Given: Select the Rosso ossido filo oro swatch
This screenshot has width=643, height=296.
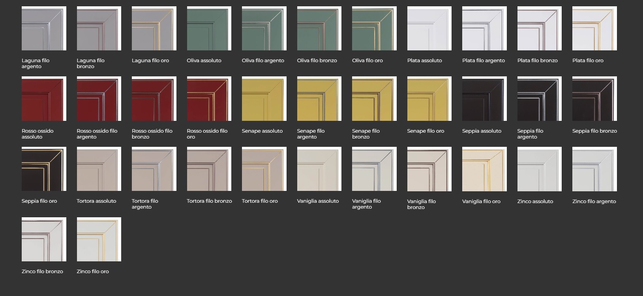Looking at the screenshot, I should [209, 99].
